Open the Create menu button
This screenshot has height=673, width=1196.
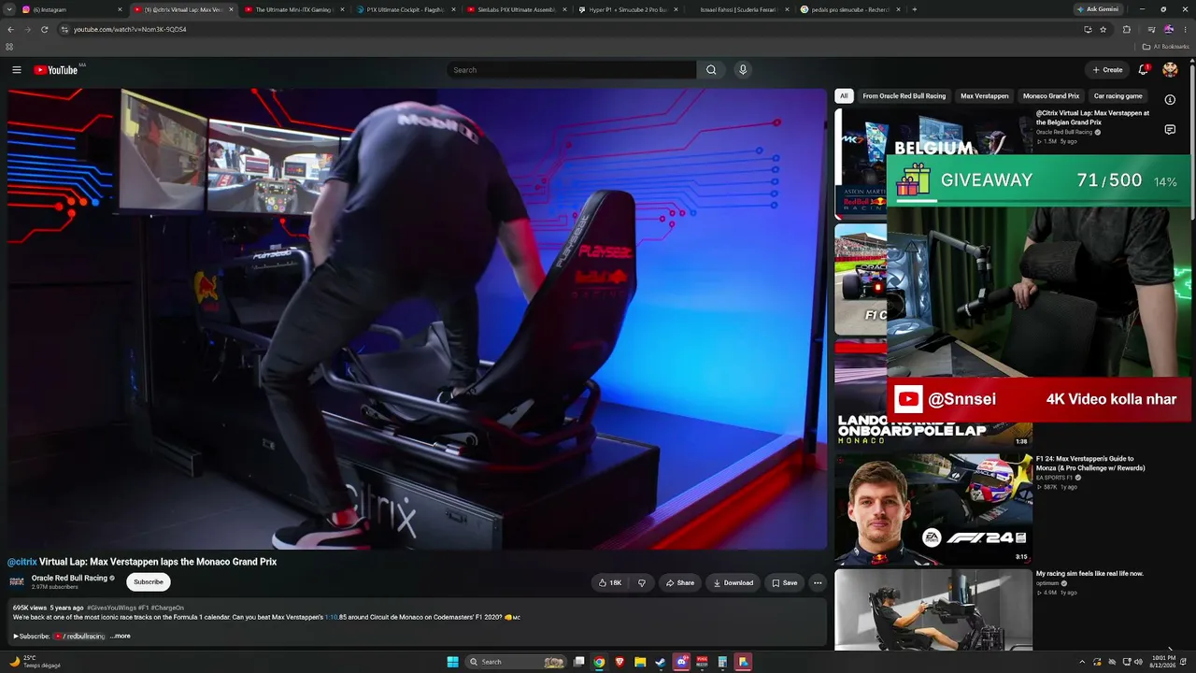(1107, 70)
